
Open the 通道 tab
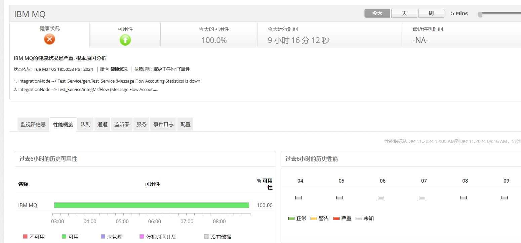(103, 124)
